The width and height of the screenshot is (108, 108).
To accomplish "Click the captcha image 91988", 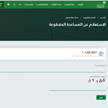I will pos(97,81).
